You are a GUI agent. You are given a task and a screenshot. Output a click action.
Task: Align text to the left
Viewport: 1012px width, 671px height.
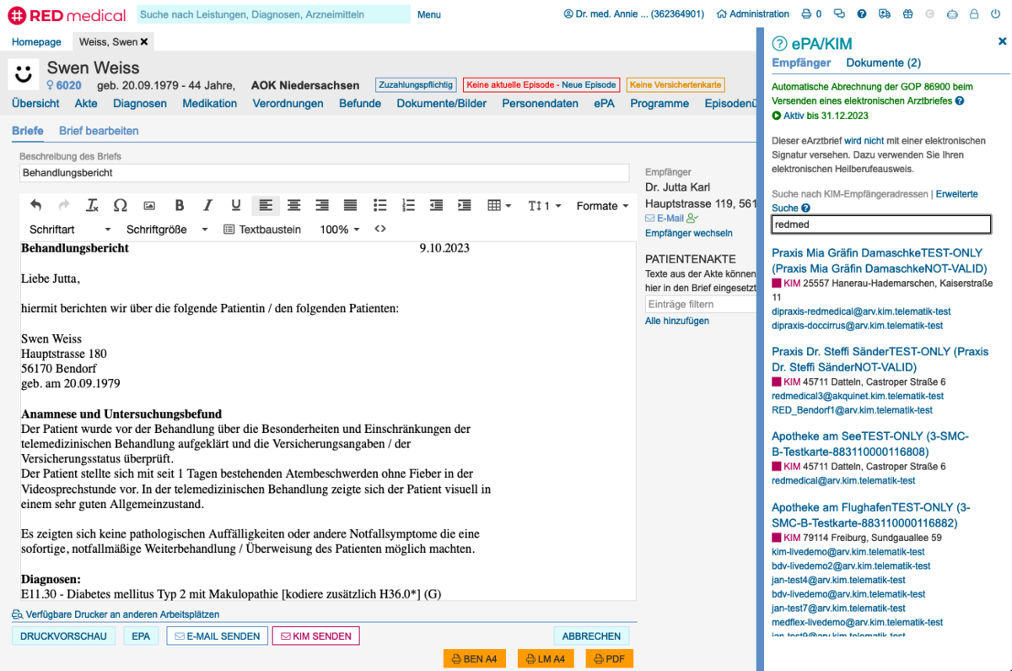tap(266, 205)
